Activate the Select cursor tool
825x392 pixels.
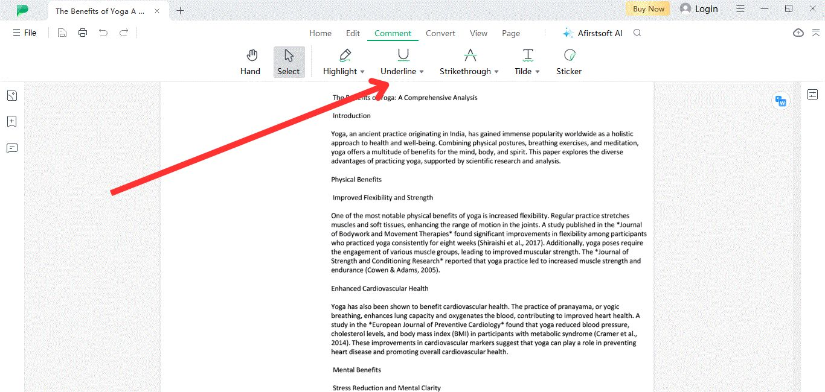[289, 62]
